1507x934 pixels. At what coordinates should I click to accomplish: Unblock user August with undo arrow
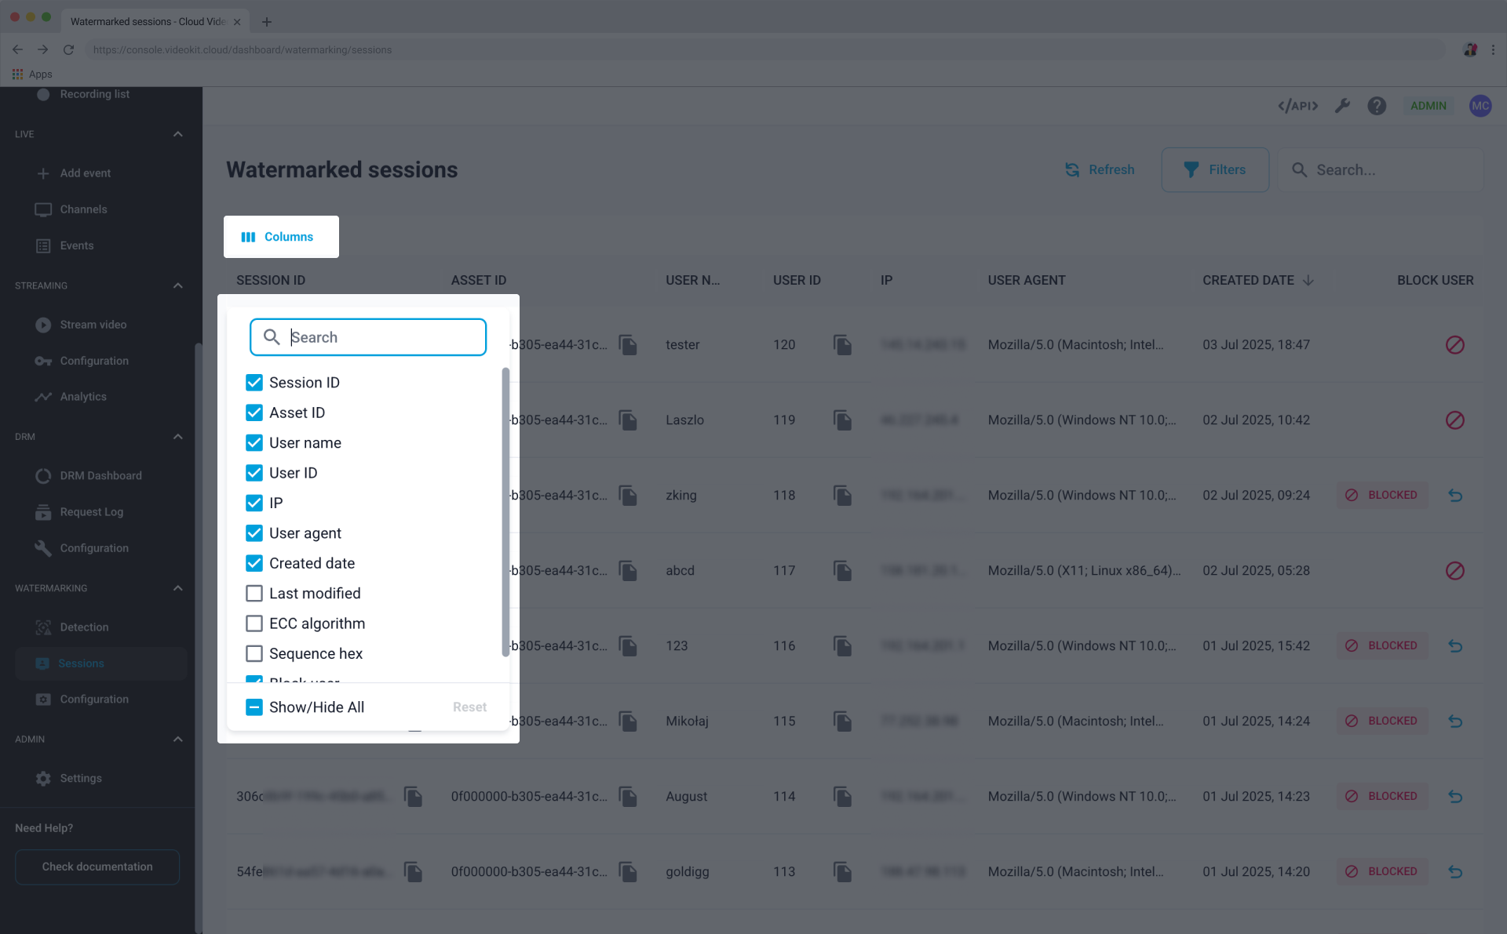click(x=1454, y=797)
